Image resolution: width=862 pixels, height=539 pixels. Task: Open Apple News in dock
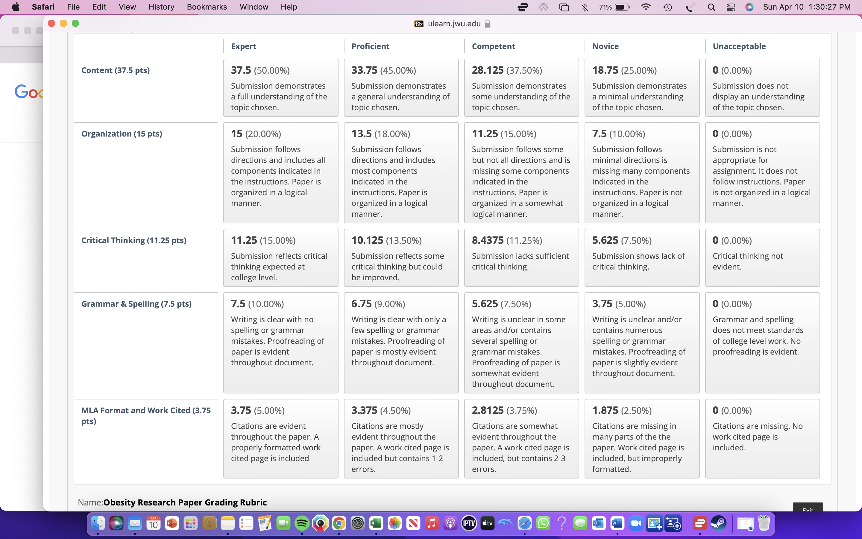tap(413, 523)
